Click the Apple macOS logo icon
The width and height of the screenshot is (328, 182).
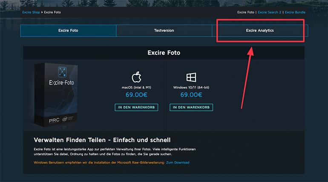click(136, 77)
